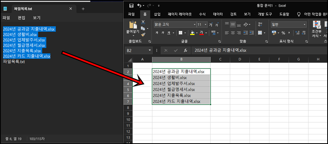The height and width of the screenshot is (144, 328).
Task: Click the Orientation angled text icon
Action: tap(246, 25)
